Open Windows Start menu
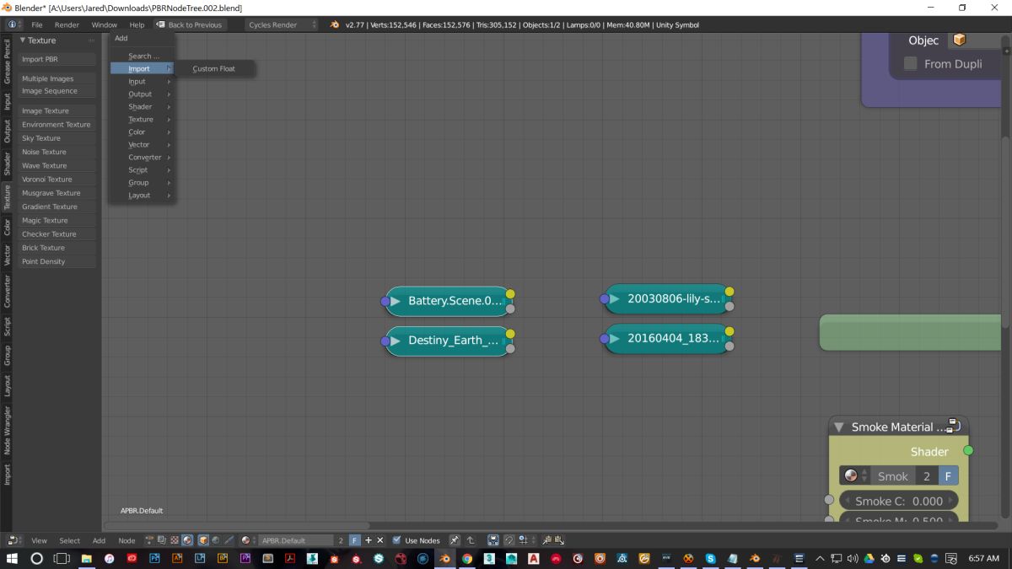Image resolution: width=1012 pixels, height=569 pixels. click(x=13, y=558)
